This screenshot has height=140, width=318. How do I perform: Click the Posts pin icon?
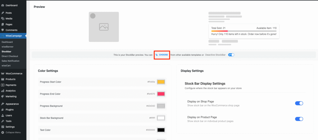pyautogui.click(x=2, y=13)
